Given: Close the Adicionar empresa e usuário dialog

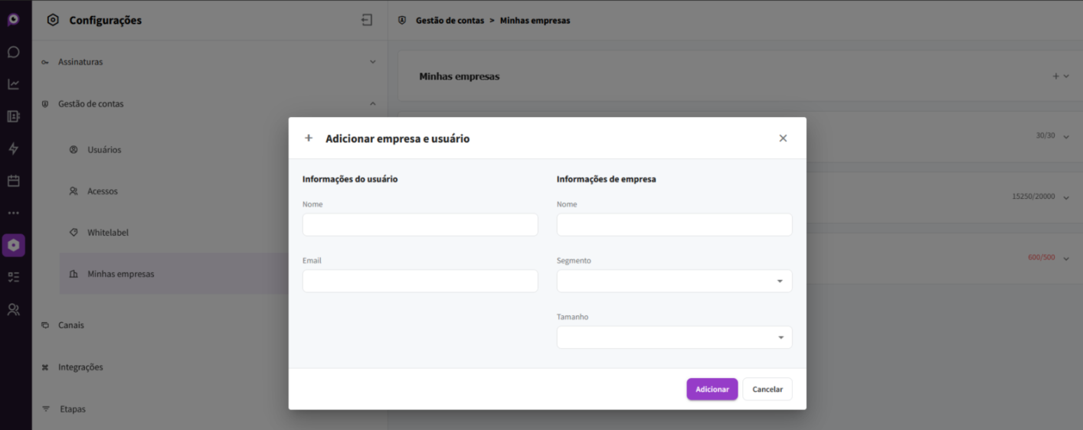Looking at the screenshot, I should coord(783,138).
